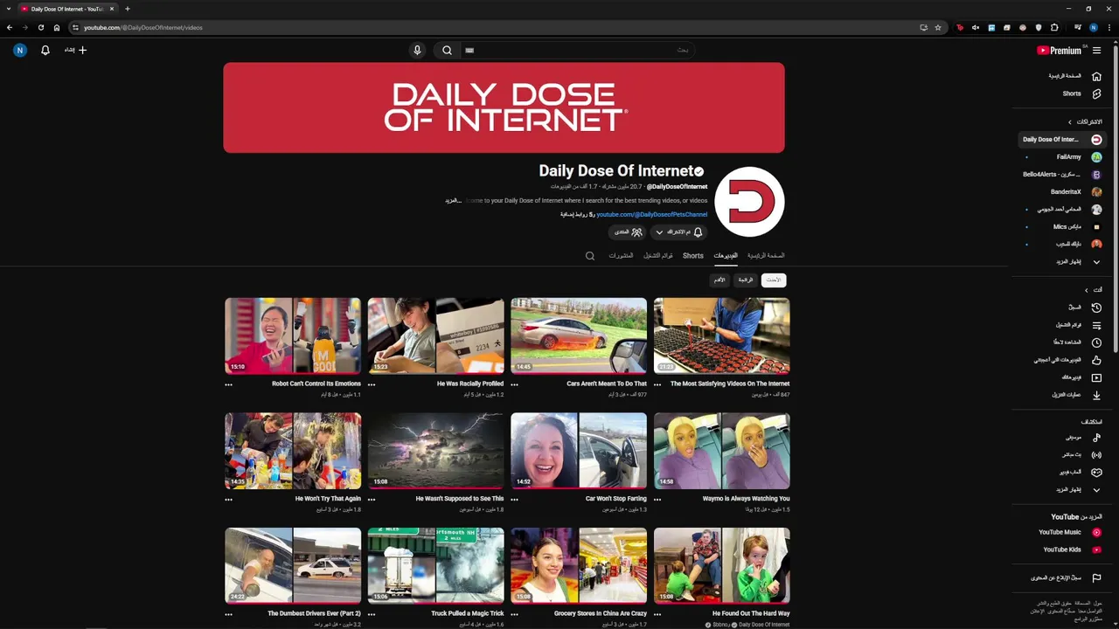Open options menu for Robot Can't Control Its Emotions
The height and width of the screenshot is (629, 1119).
point(228,384)
